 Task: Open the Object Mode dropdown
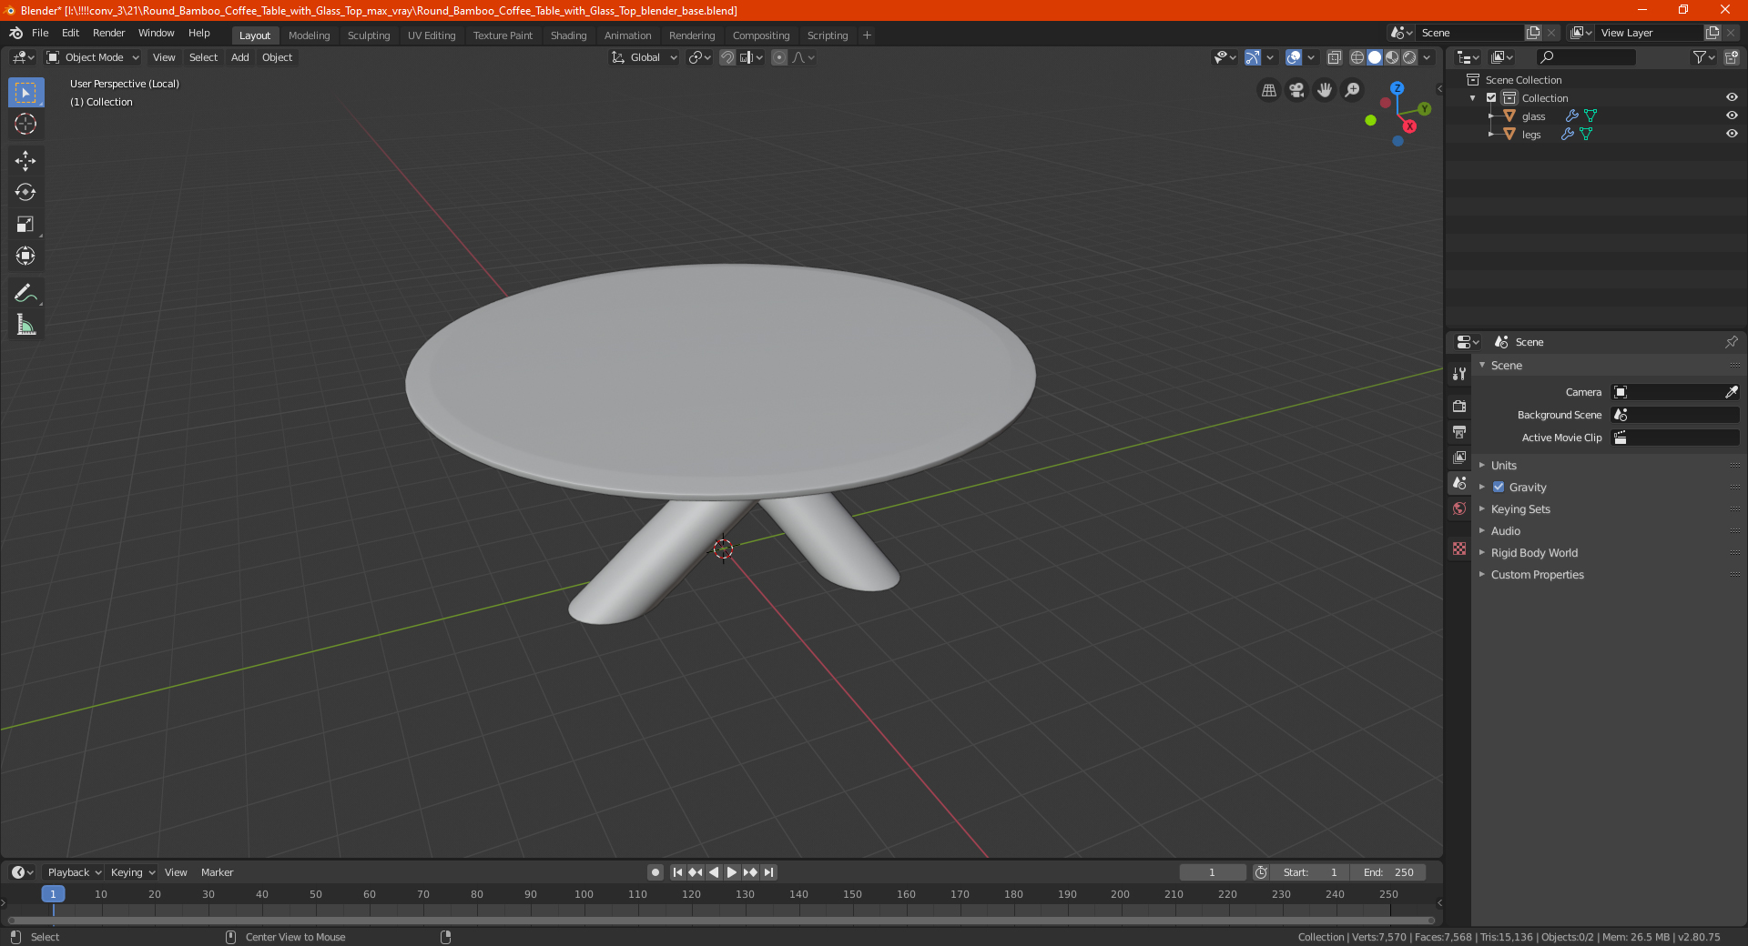(x=93, y=57)
